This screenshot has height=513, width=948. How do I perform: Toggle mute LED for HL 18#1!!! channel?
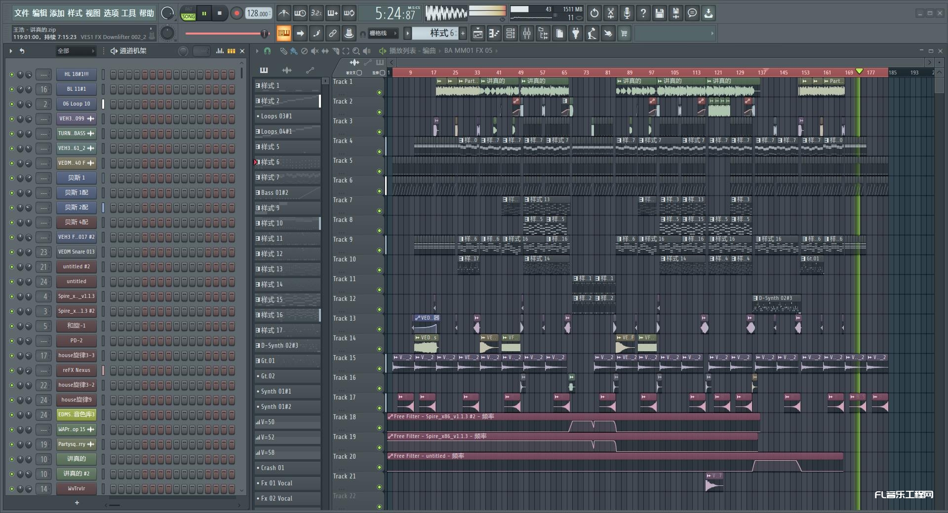(11, 74)
